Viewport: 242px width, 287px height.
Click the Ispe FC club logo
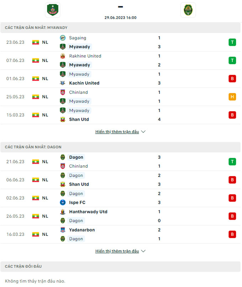(63, 203)
